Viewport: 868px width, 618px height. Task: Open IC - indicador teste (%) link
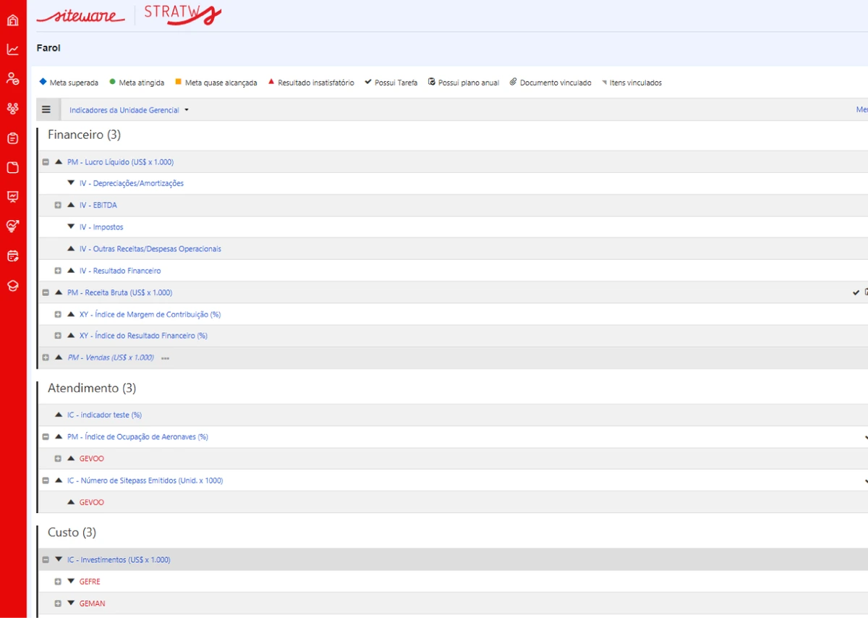(104, 415)
